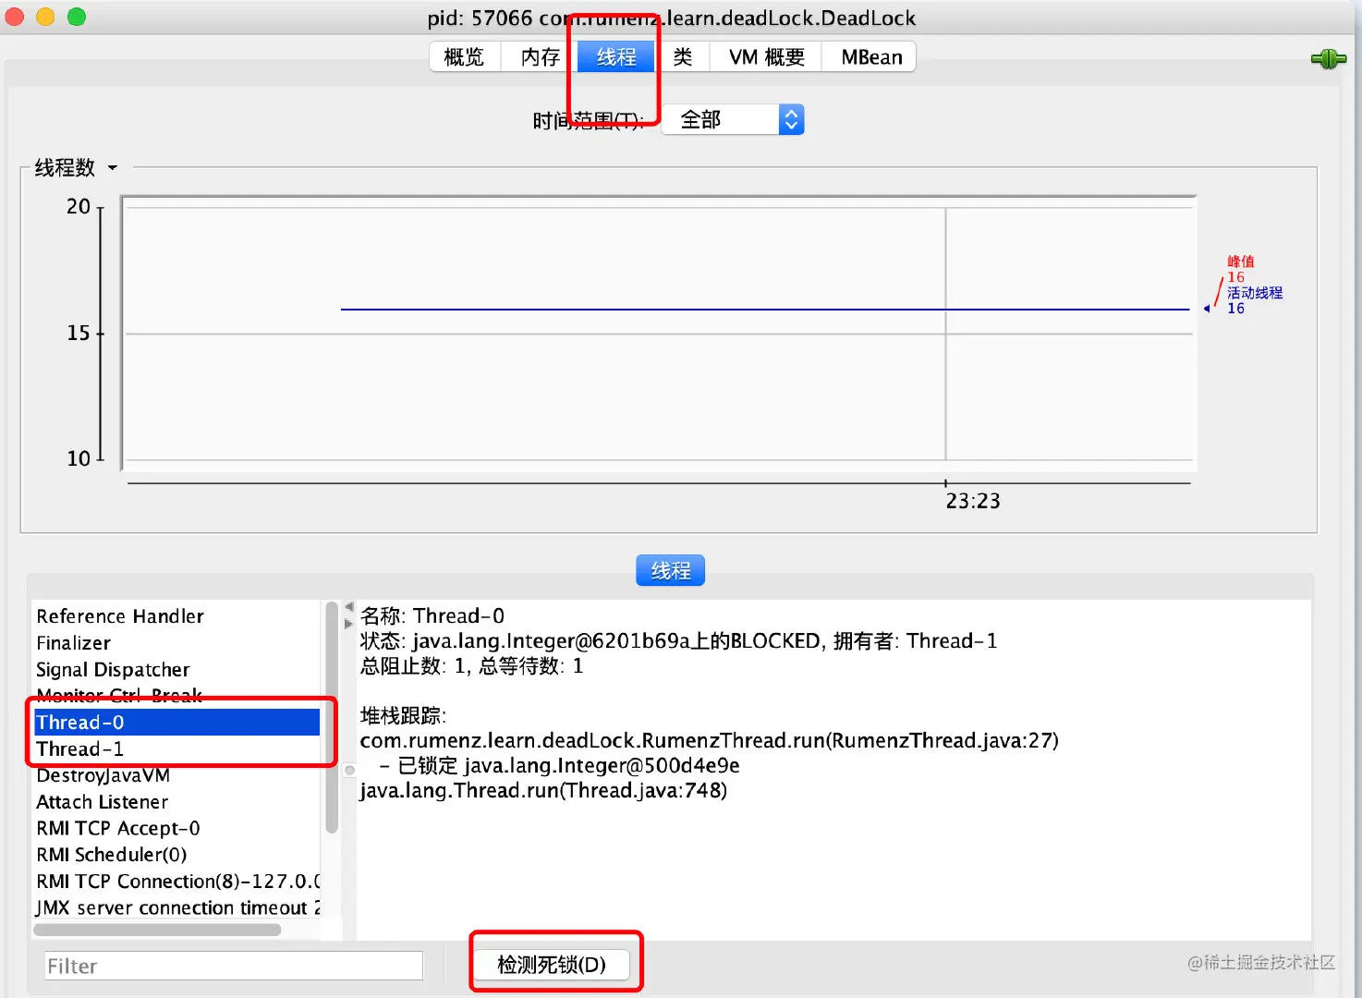Click the 名称: Thread-0 name line

pos(432,616)
